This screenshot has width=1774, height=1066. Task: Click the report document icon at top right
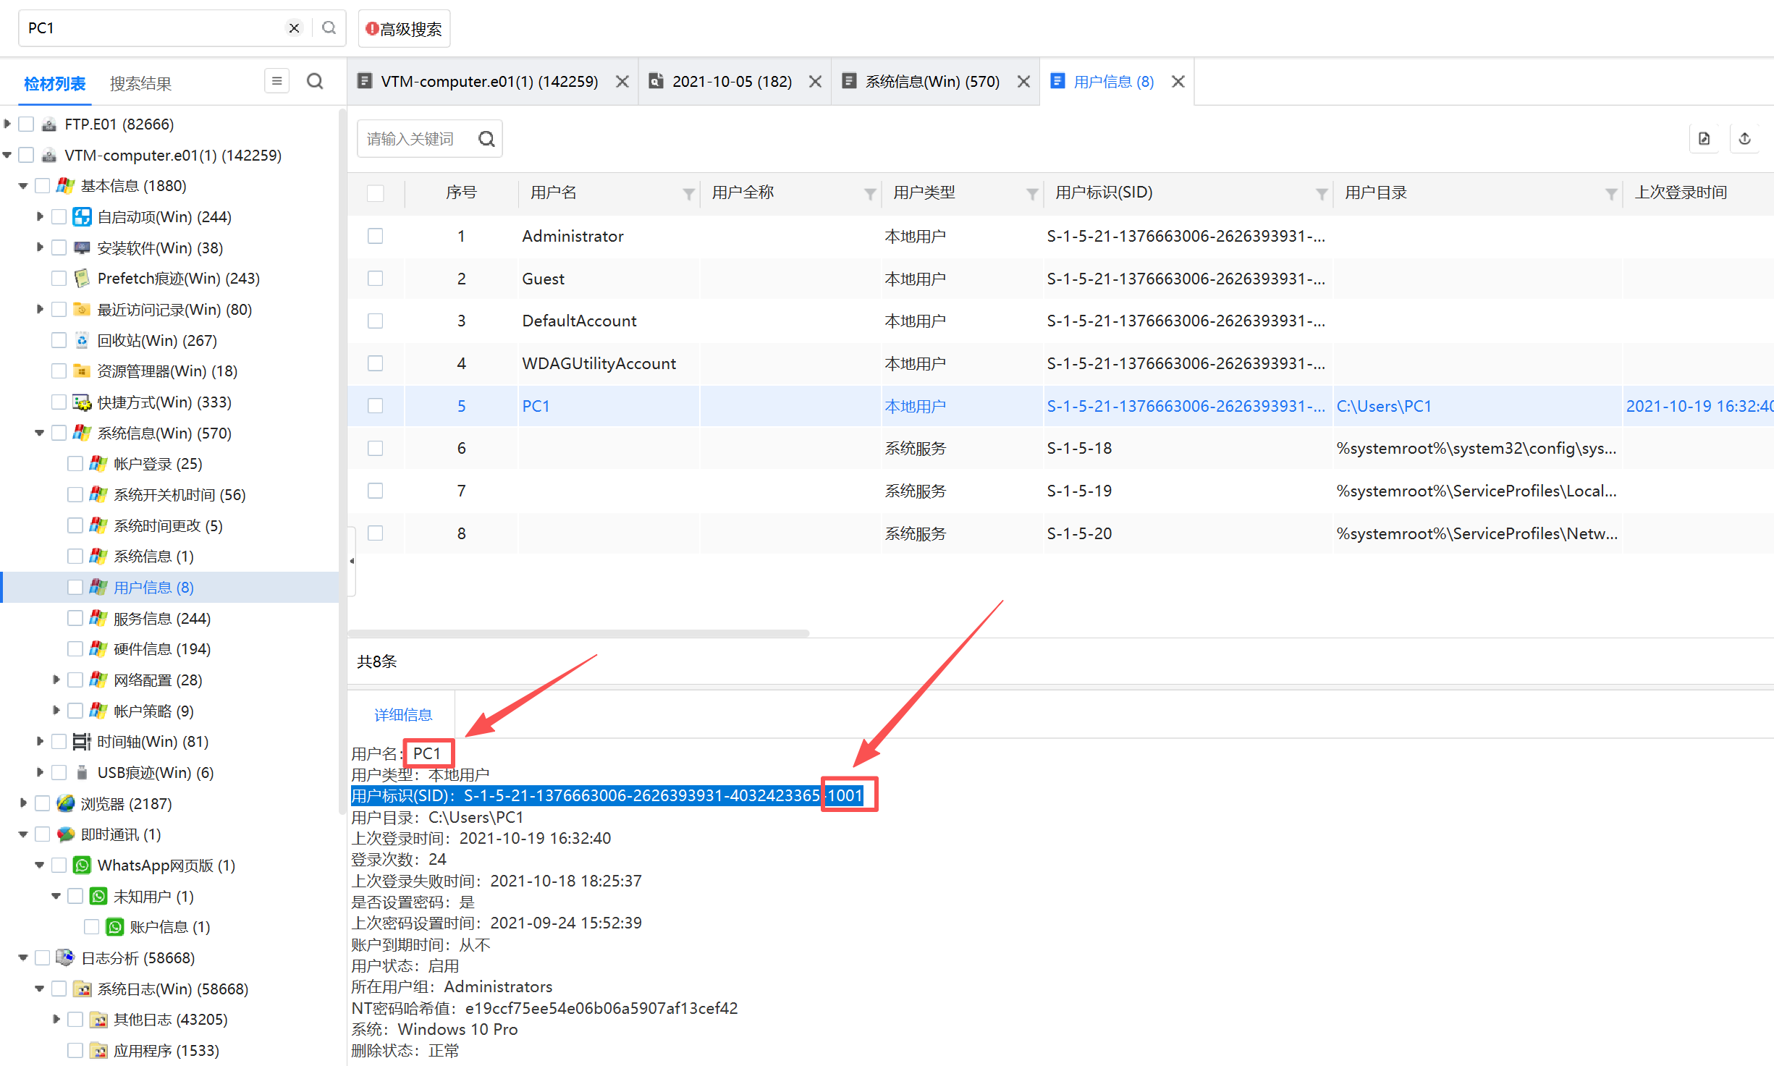click(1705, 139)
